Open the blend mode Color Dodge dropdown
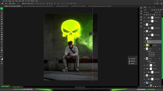The height and width of the screenshot is (91, 163). pos(148,12)
